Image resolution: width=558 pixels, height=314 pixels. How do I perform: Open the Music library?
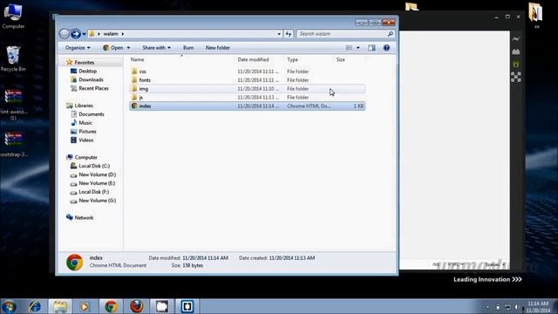[x=85, y=123]
